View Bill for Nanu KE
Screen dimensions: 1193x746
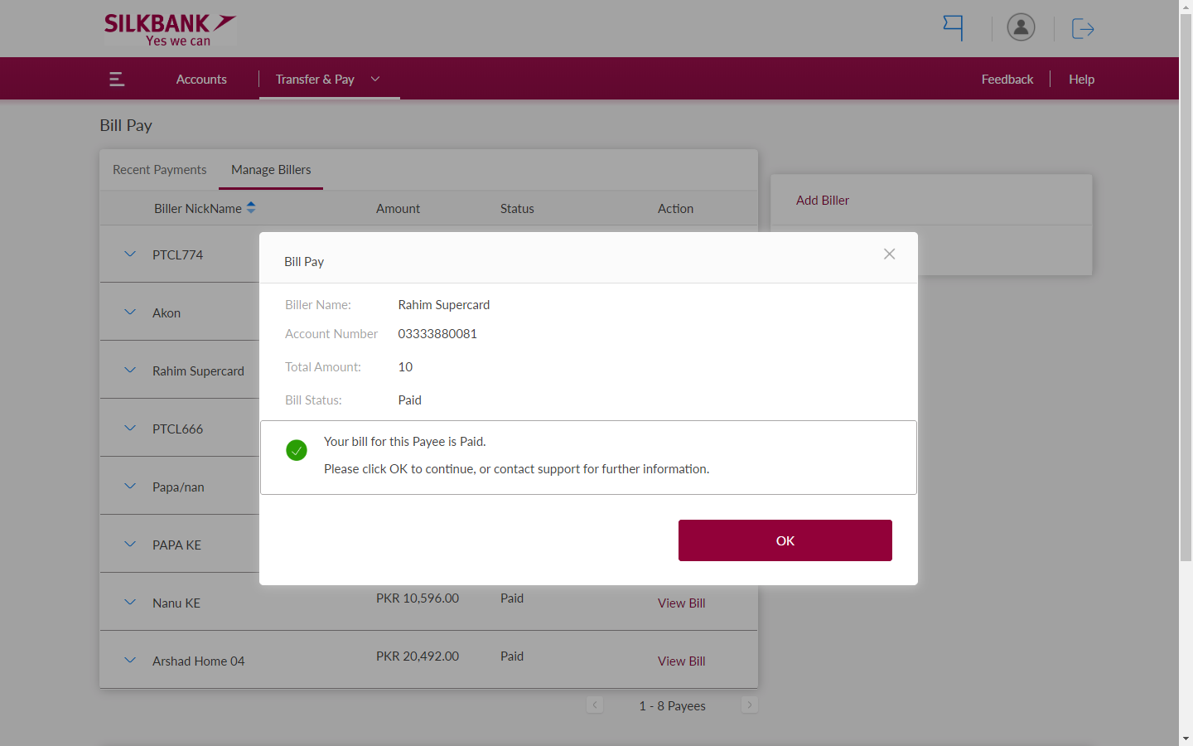point(681,603)
